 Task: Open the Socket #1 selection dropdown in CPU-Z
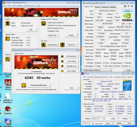tap(98, 119)
